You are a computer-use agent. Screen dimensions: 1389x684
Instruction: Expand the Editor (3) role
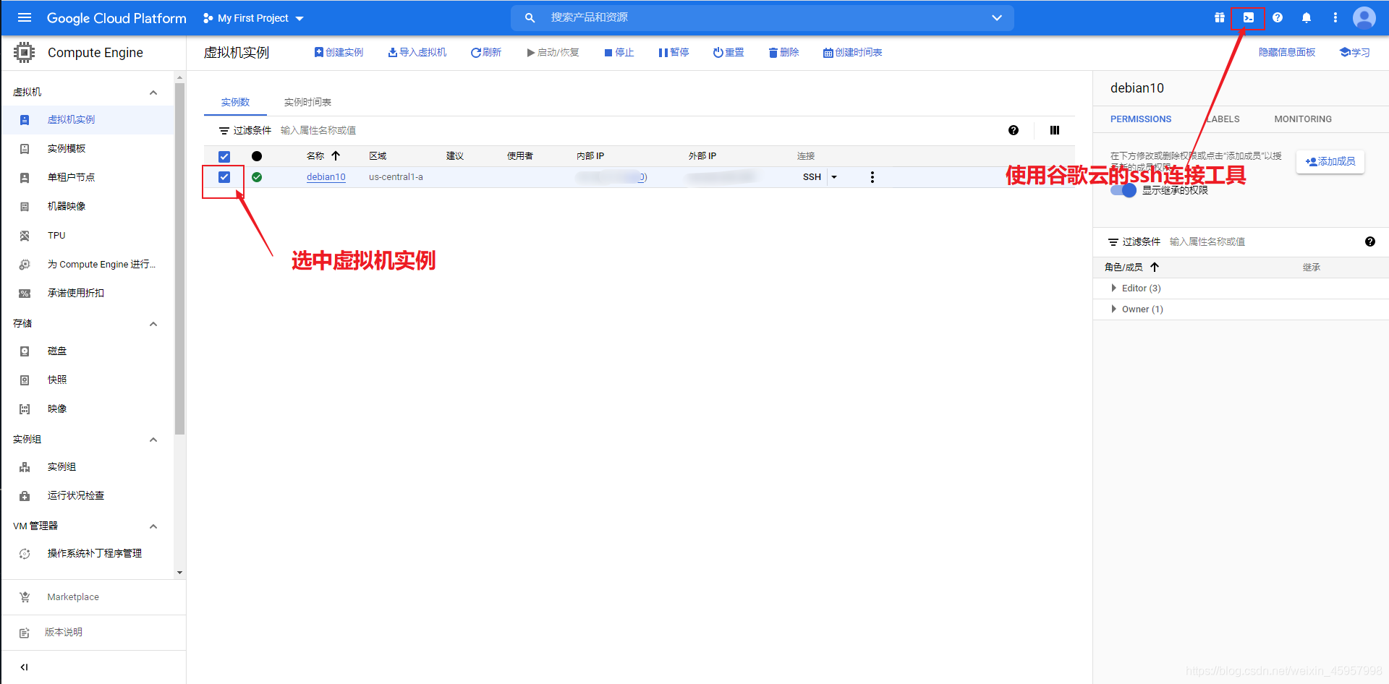click(x=1114, y=288)
